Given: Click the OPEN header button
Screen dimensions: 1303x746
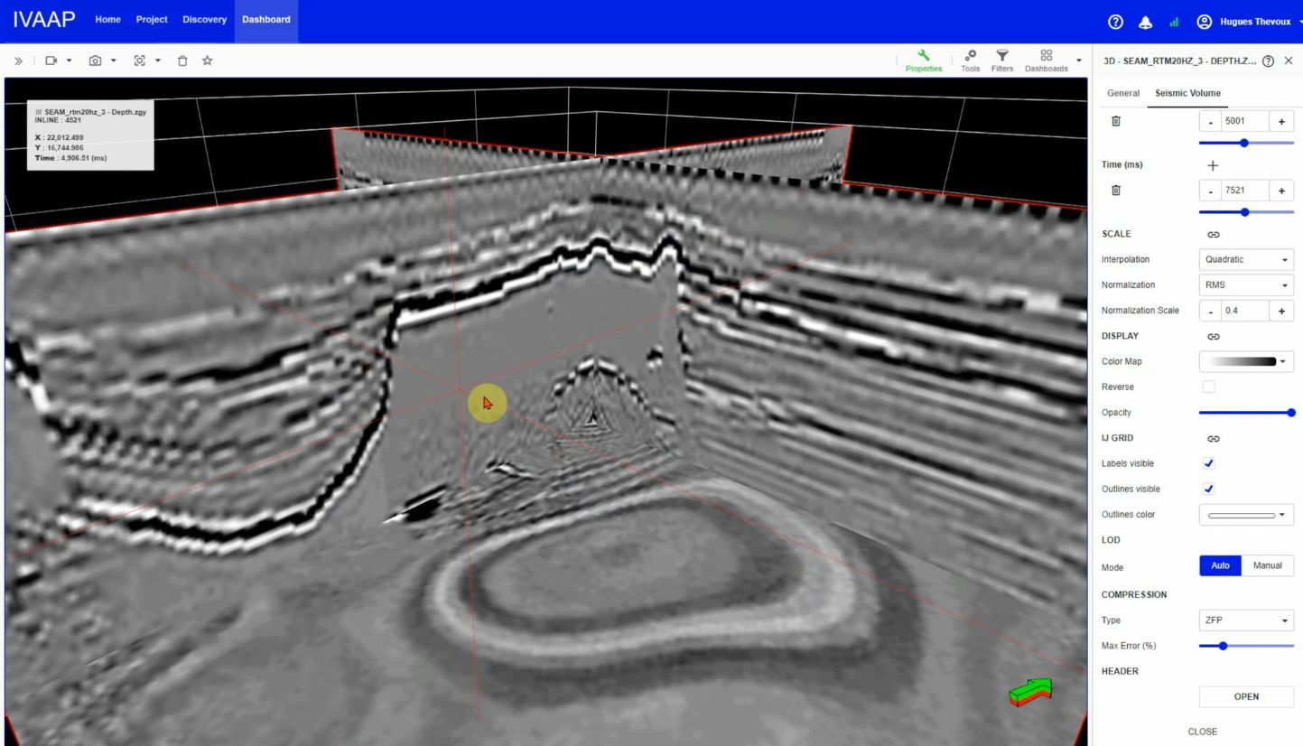Looking at the screenshot, I should tap(1246, 696).
